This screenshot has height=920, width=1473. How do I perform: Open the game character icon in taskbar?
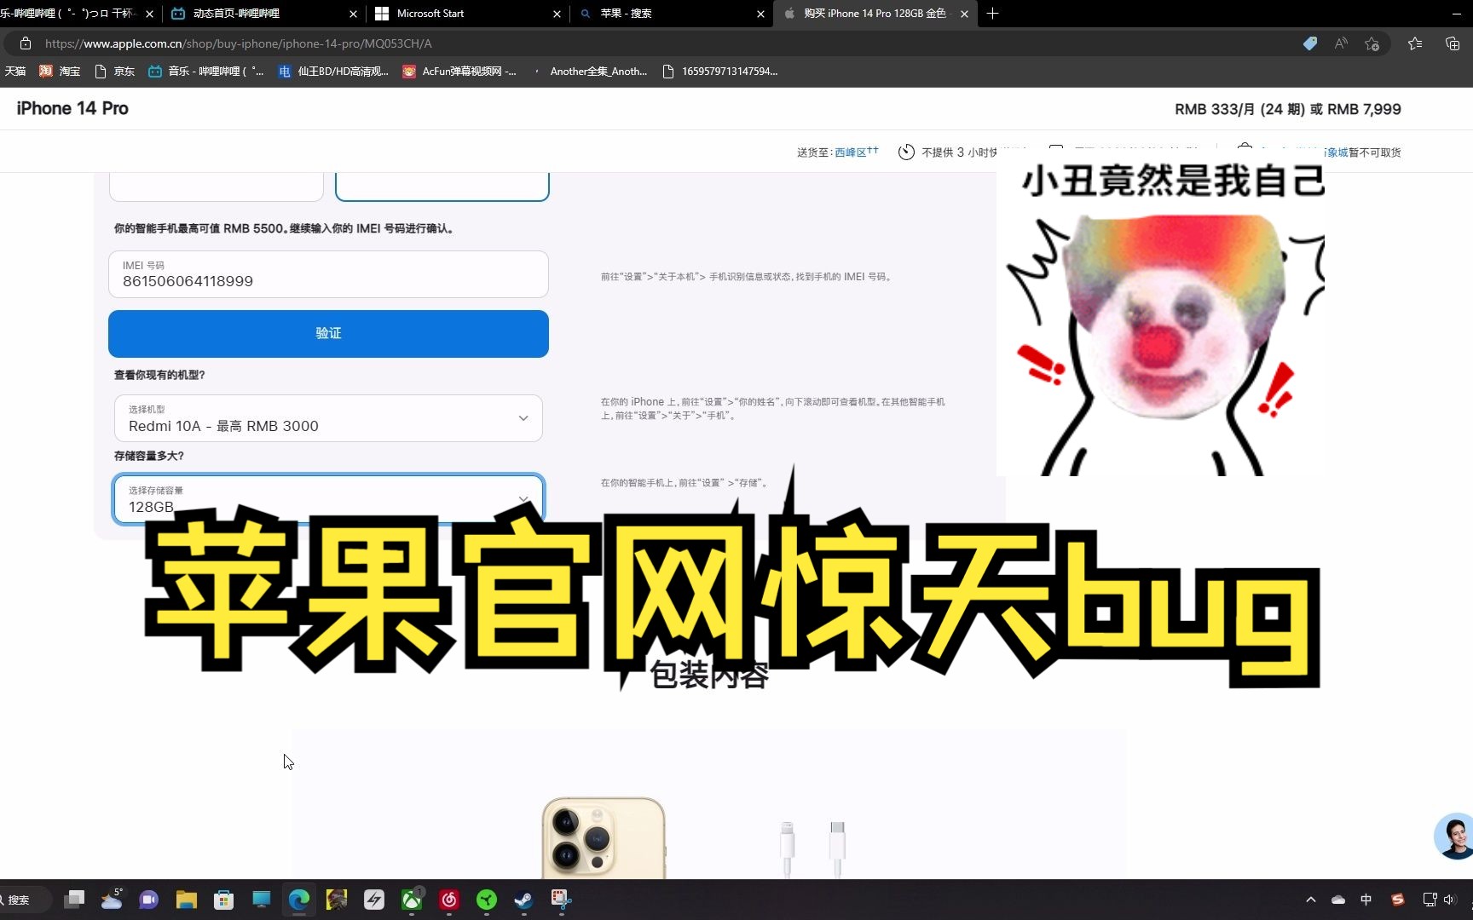337,900
